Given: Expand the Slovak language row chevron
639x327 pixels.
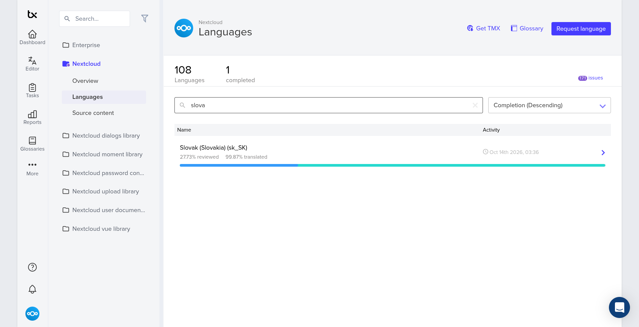Looking at the screenshot, I should tap(603, 153).
